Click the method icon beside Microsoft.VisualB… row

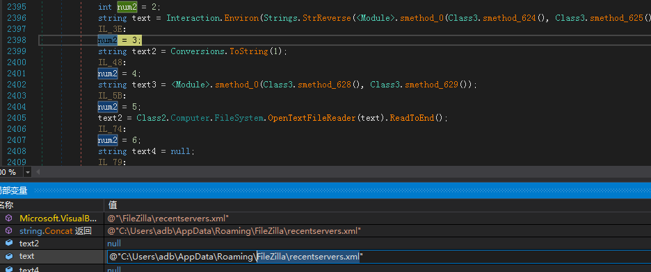click(x=9, y=218)
